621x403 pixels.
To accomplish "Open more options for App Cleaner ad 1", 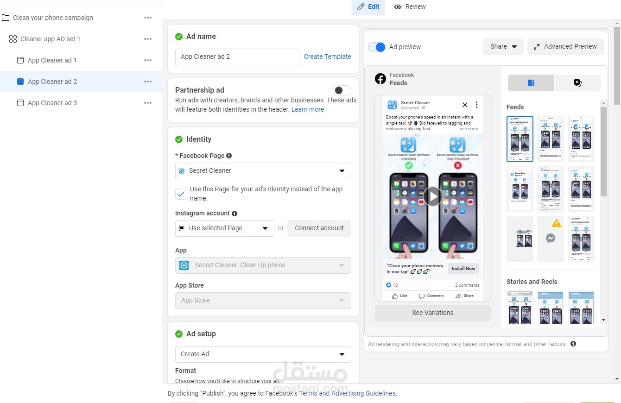I will pos(148,60).
